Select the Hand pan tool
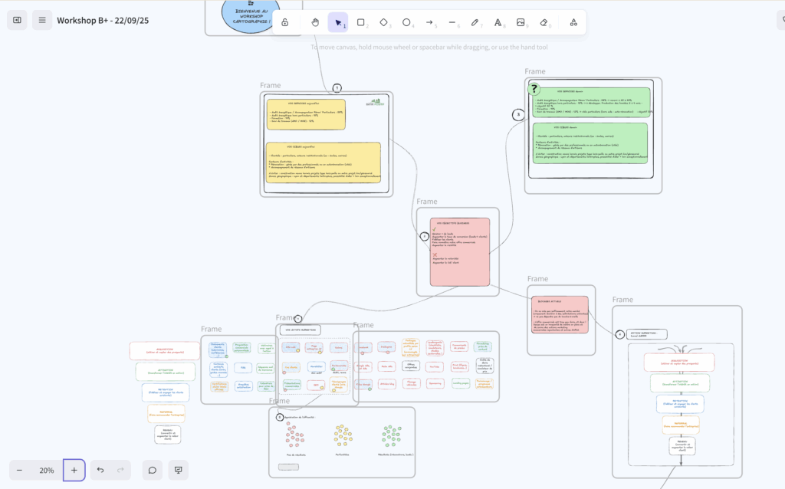The height and width of the screenshot is (489, 785). 315,23
